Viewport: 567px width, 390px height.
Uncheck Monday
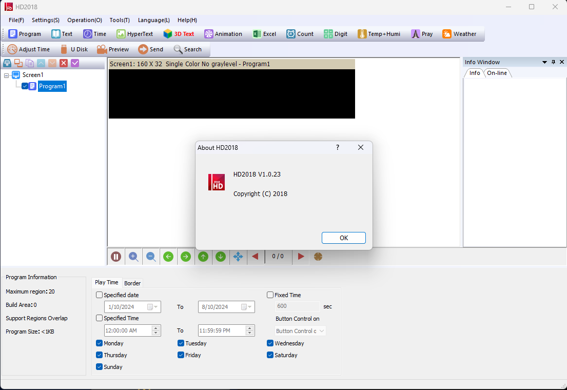point(99,343)
